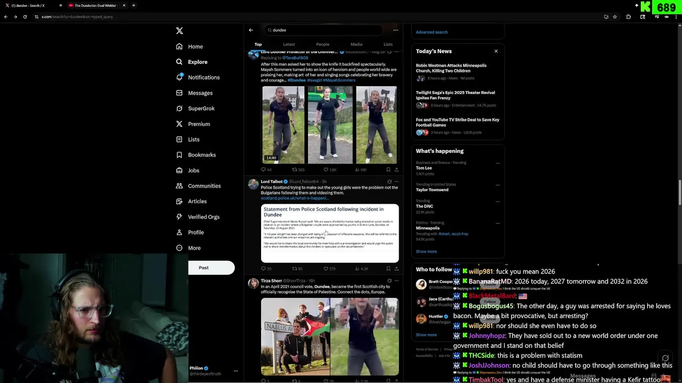Screen dimensions: 682x383
Task: Share the Mayah Sommers post
Action: point(396,170)
